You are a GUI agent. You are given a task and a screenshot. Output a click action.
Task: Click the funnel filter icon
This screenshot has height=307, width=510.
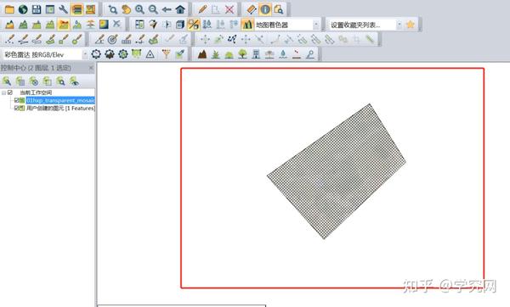pos(167,54)
